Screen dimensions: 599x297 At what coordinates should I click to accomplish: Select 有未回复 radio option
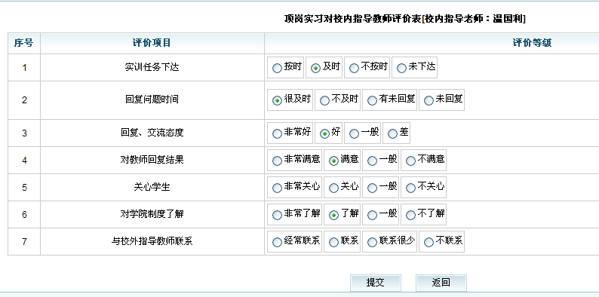[372, 101]
